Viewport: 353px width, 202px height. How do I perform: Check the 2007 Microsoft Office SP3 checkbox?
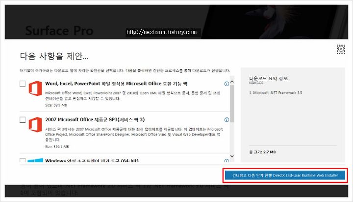click(x=23, y=119)
